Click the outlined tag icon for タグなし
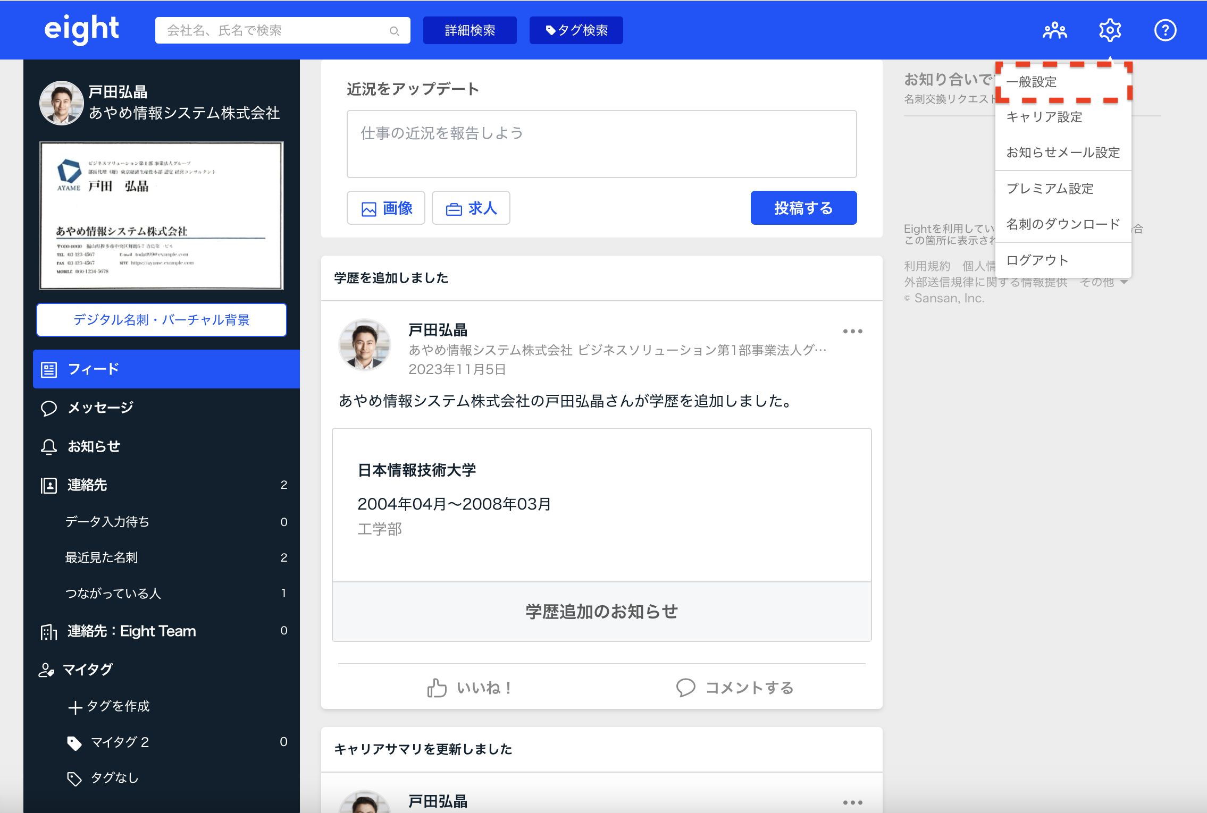Viewport: 1207px width, 813px height. click(74, 778)
